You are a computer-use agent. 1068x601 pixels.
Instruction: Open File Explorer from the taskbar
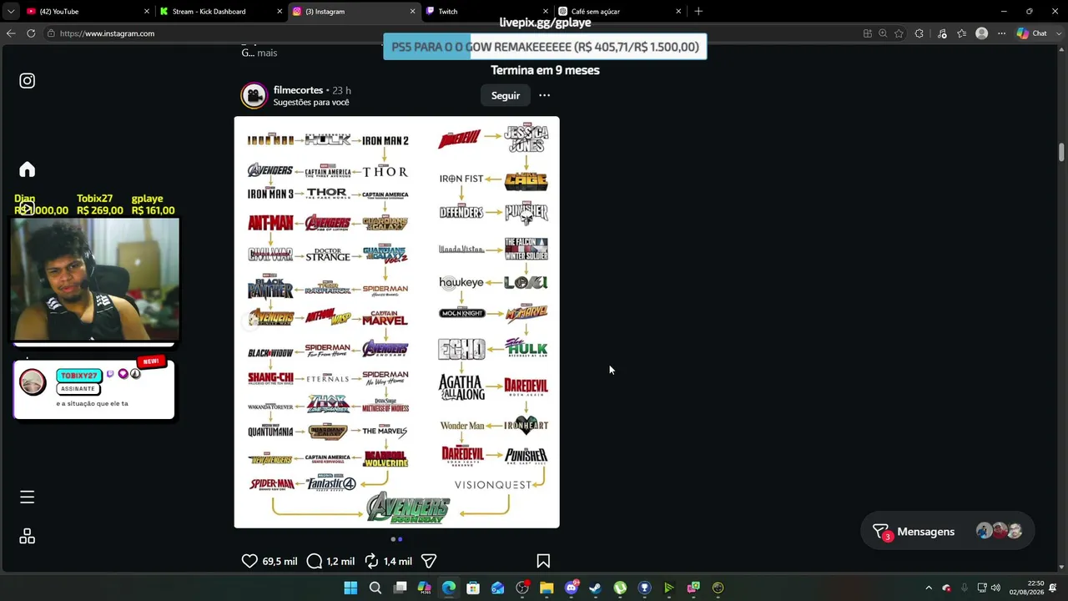click(547, 588)
